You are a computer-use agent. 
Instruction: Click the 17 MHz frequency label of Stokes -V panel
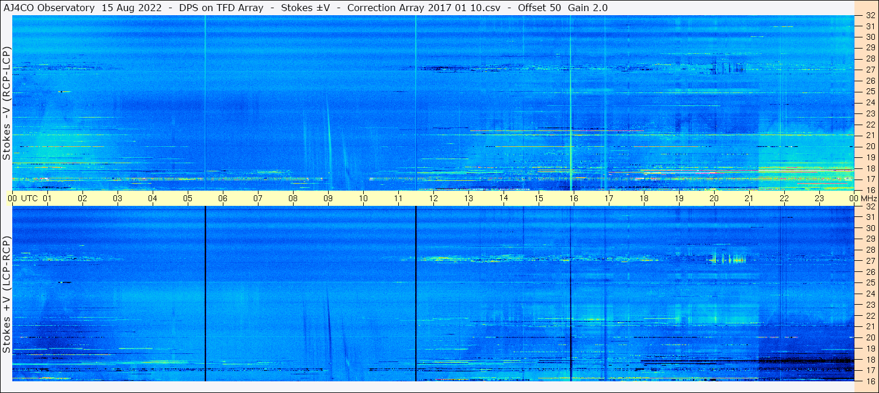click(870, 179)
